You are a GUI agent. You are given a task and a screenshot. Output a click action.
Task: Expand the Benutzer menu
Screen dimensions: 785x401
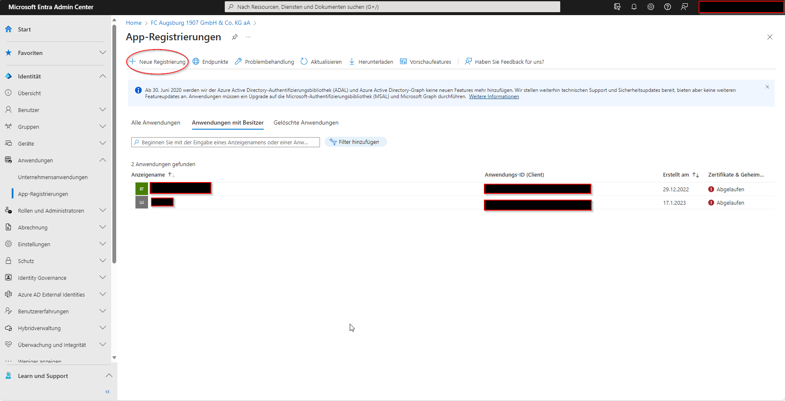click(x=103, y=109)
